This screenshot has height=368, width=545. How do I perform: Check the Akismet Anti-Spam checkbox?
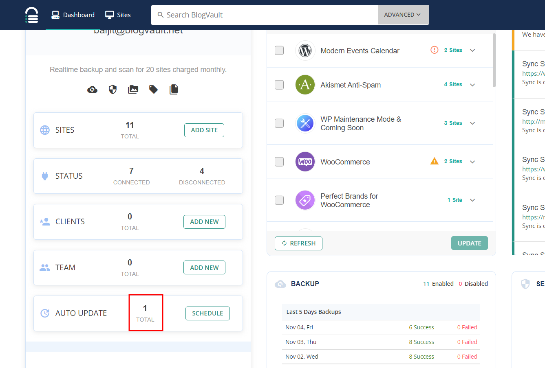tap(279, 85)
